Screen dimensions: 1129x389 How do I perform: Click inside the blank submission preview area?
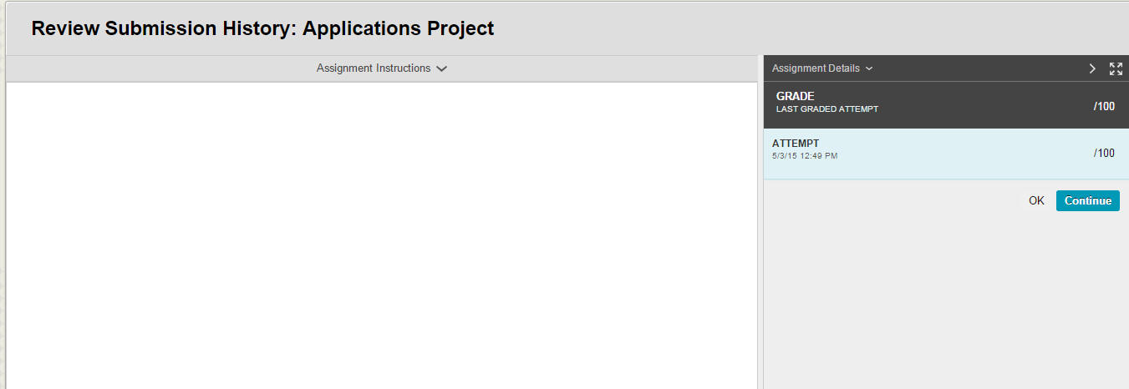tap(381, 234)
